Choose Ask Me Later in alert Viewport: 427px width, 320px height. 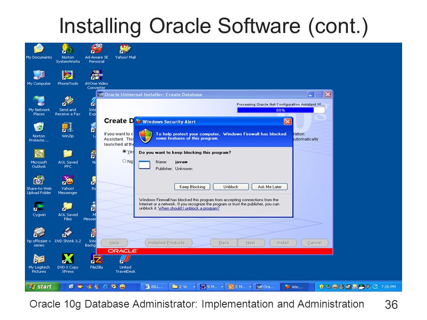point(270,187)
